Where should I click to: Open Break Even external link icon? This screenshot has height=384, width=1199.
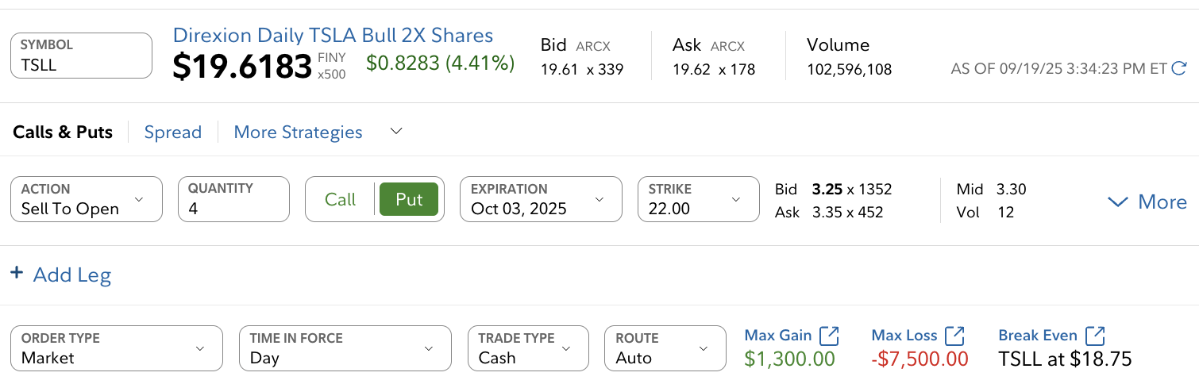pos(1095,336)
